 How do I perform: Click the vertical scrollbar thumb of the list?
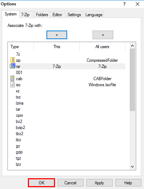pyautogui.click(x=132, y=80)
